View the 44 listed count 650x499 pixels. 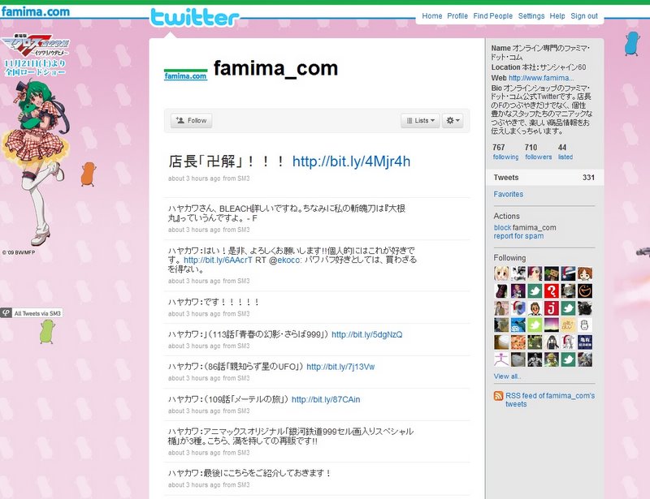tap(565, 152)
